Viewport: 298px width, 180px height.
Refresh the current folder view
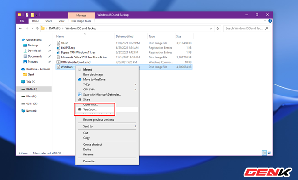(x=217, y=28)
